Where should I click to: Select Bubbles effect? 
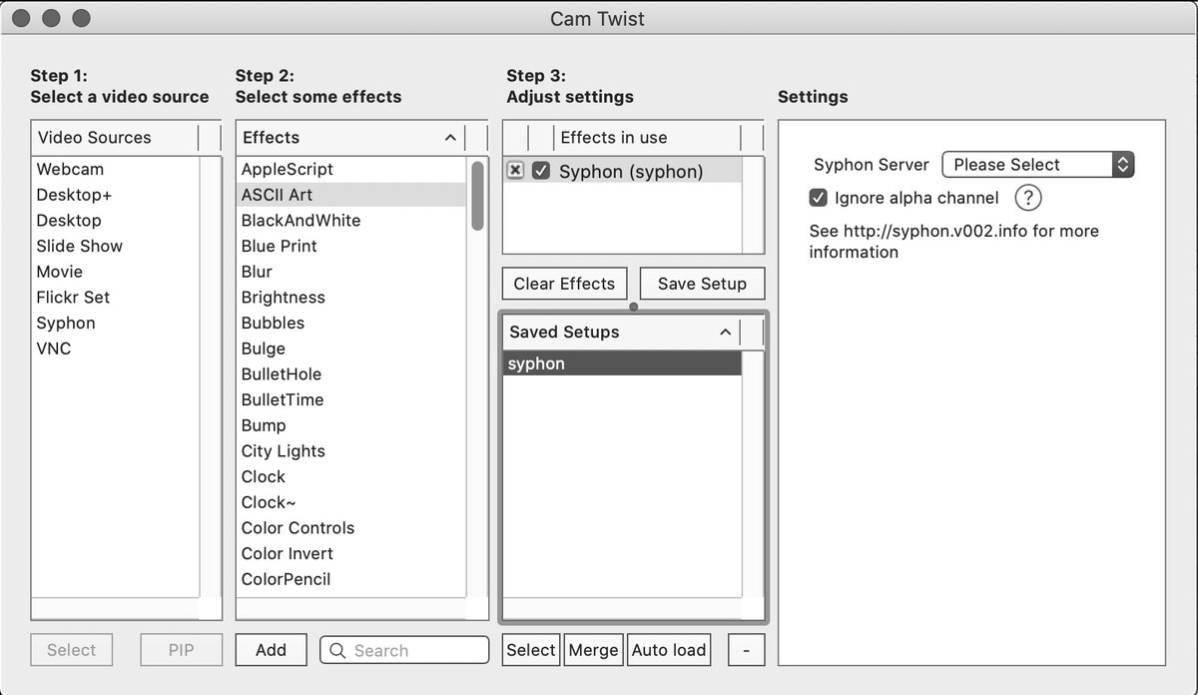tap(351, 324)
